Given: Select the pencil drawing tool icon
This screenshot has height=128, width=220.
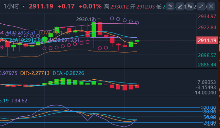Looking at the screenshot, I should 180,7.
